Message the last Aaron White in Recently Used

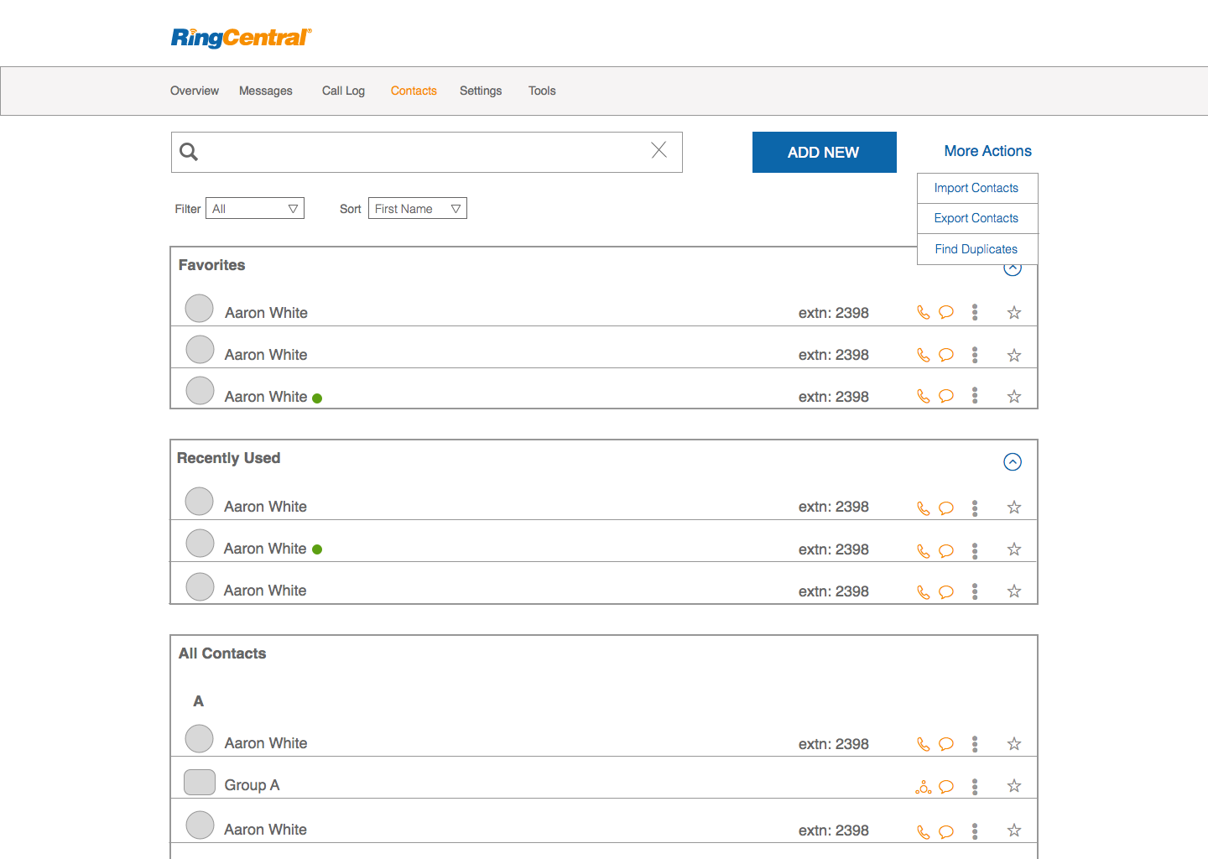pos(946,592)
